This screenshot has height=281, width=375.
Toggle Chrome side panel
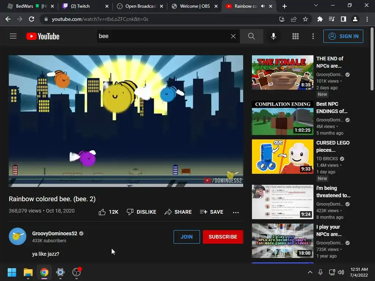(344, 19)
